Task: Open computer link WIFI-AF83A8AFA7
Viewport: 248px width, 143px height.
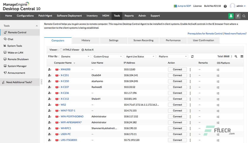Action: pyautogui.click(x=71, y=122)
